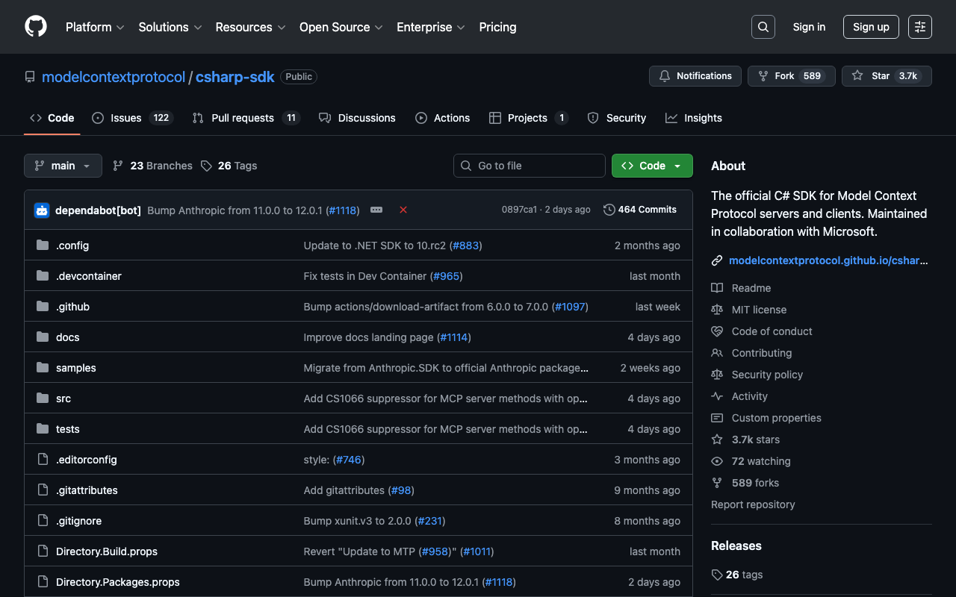Open the appearance settings icon beside Sign up
This screenshot has width=956, height=597.
[919, 27]
